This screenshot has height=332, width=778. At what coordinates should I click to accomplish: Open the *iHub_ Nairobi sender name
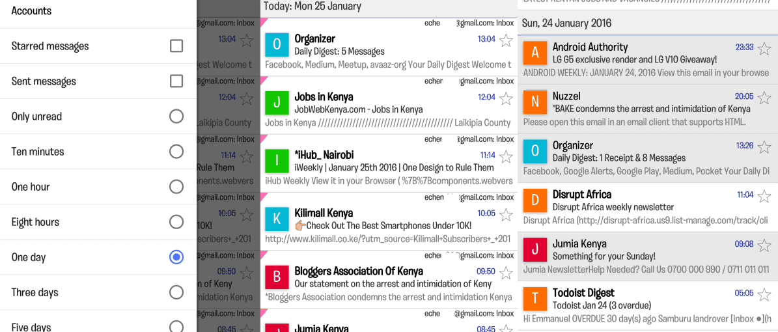pos(324,155)
